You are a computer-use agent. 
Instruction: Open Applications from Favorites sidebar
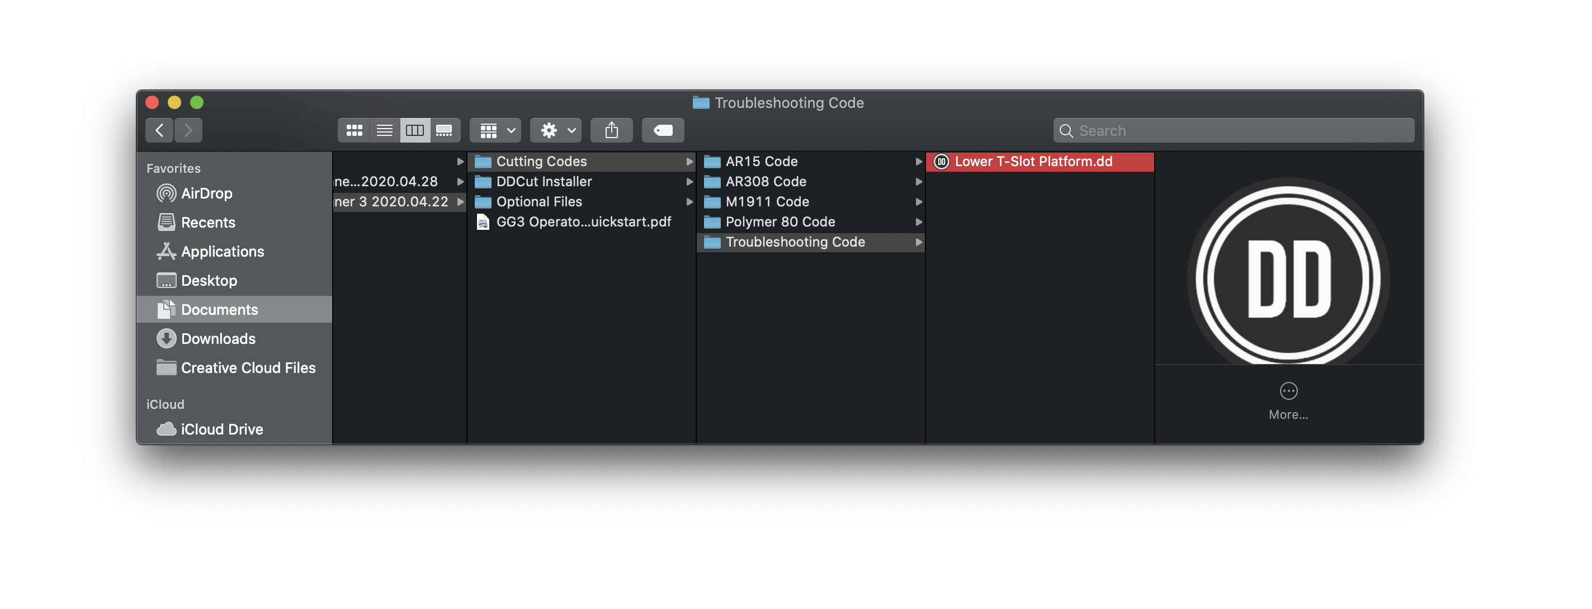[222, 252]
